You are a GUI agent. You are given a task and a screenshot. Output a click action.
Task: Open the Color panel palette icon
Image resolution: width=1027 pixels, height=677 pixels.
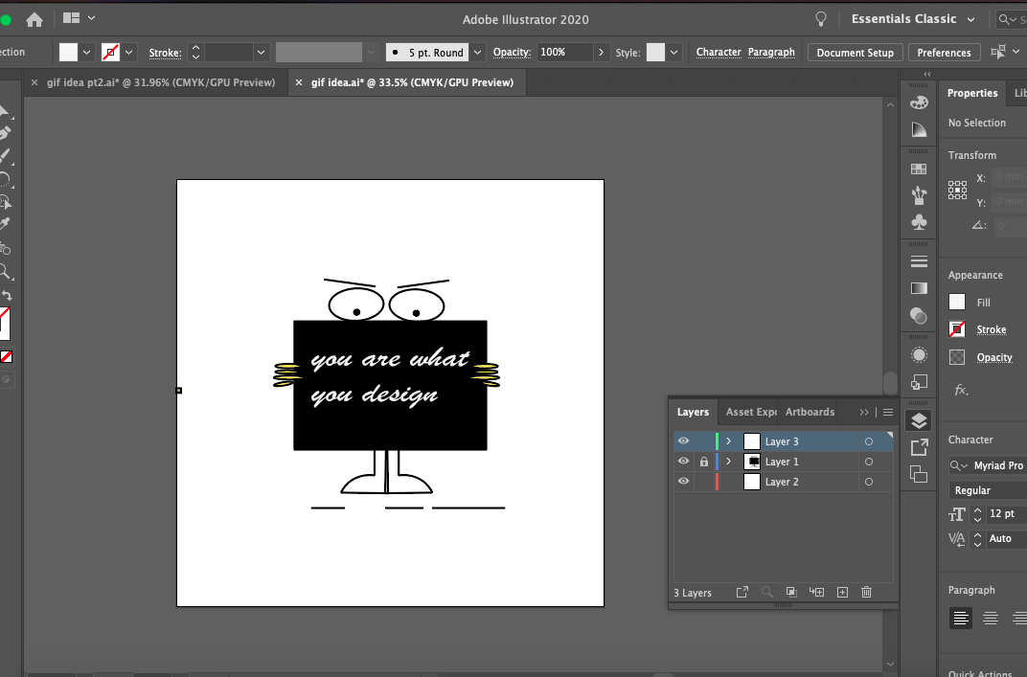click(919, 102)
